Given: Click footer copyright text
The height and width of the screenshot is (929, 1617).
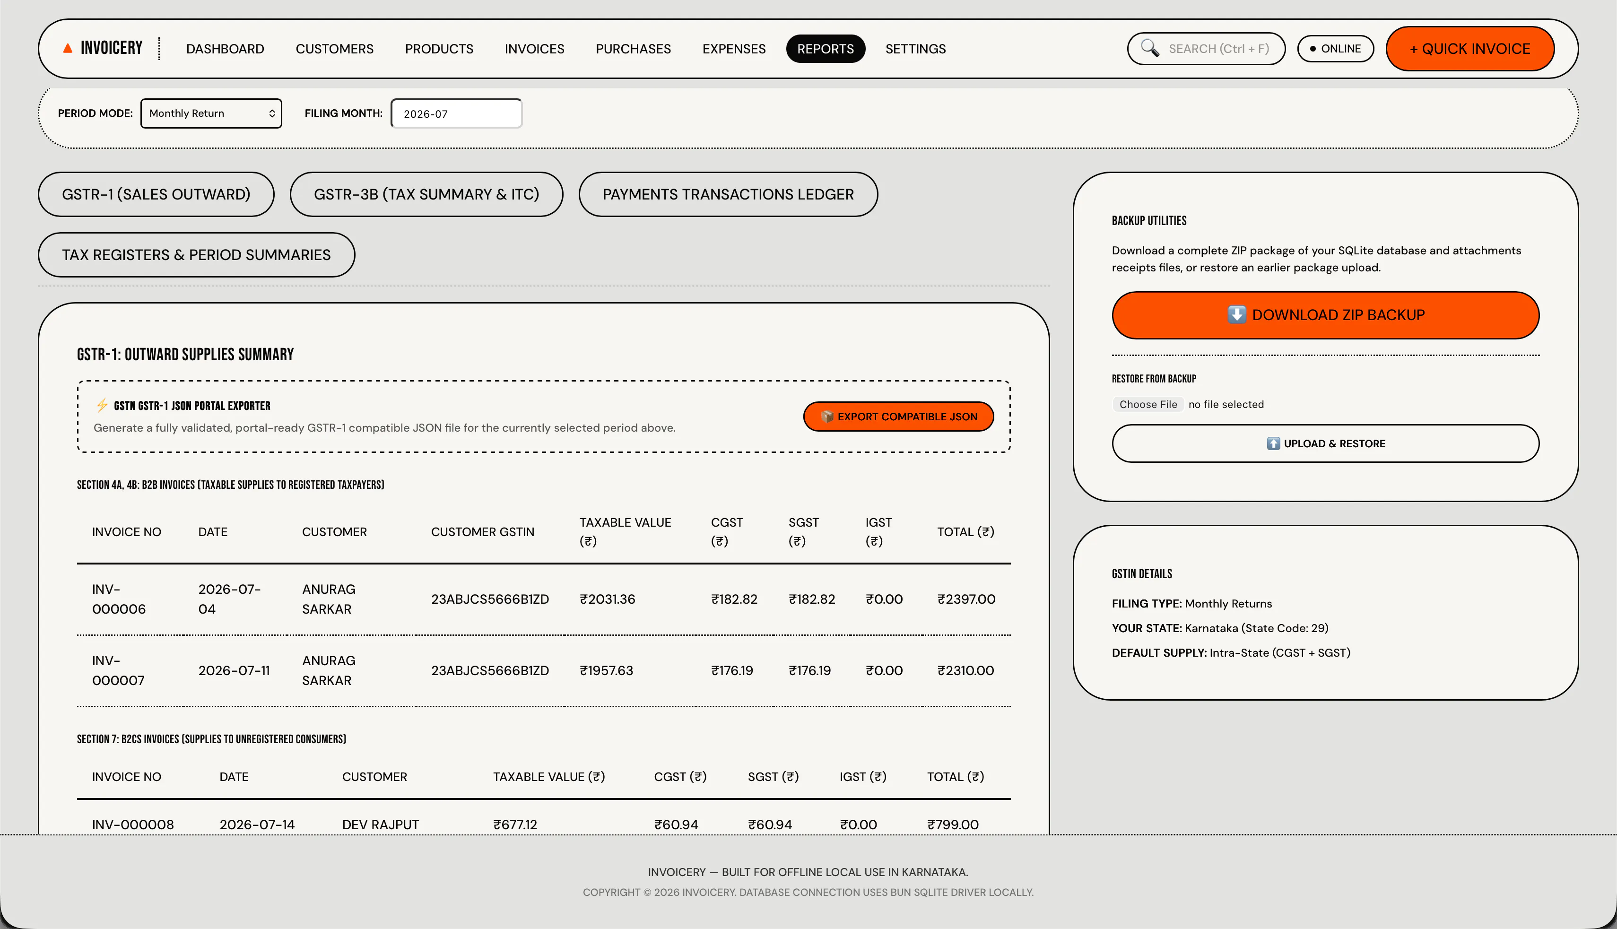Looking at the screenshot, I should click(808, 892).
